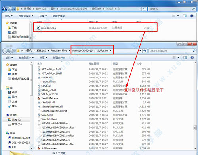Click refresh button in top lic window address bar
The image size is (198, 155).
coord(144,9)
